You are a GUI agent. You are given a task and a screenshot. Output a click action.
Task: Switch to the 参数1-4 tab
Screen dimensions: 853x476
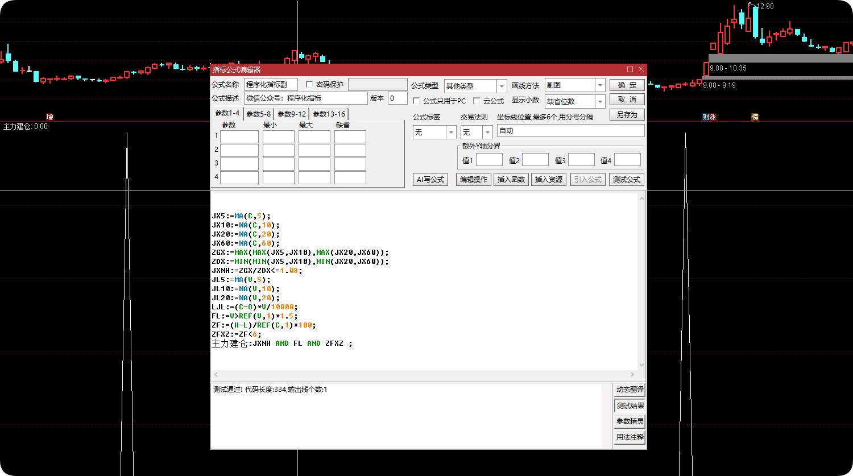227,113
